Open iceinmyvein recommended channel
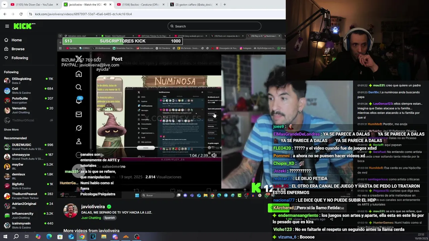This screenshot has height=241, width=429. (x=28, y=225)
